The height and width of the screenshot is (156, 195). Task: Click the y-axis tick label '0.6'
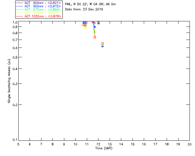tap(15, 48)
